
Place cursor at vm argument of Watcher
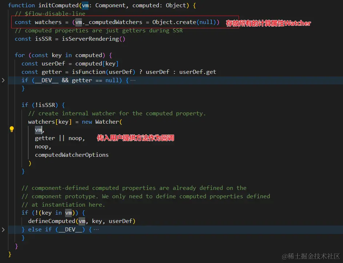tap(38, 130)
